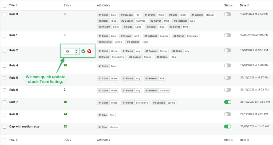
Task: Click the #1 Size Any tag in Rule 8
Action: tap(106, 115)
